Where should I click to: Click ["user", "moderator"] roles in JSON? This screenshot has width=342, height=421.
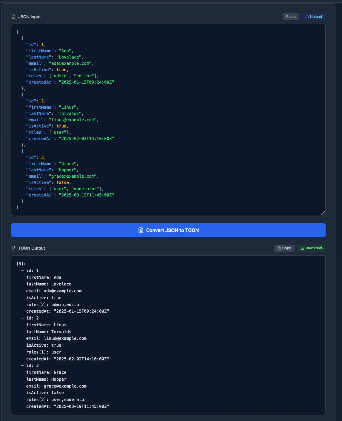click(75, 189)
